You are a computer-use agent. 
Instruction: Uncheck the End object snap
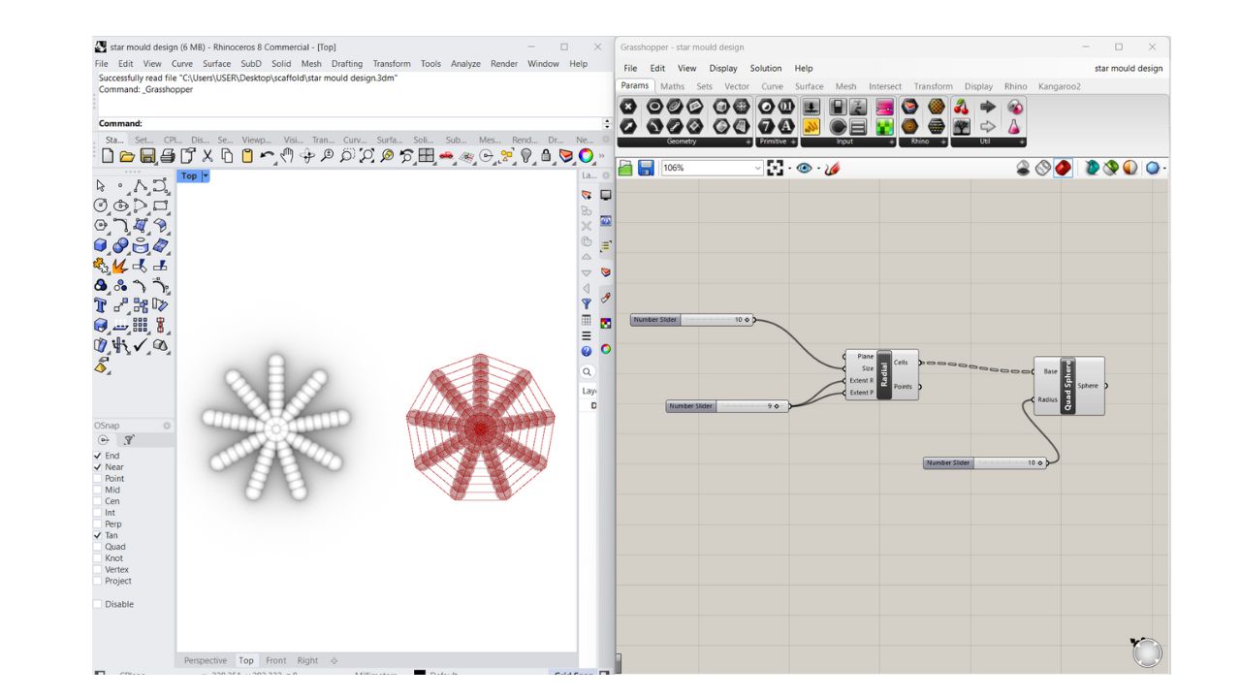coord(98,456)
